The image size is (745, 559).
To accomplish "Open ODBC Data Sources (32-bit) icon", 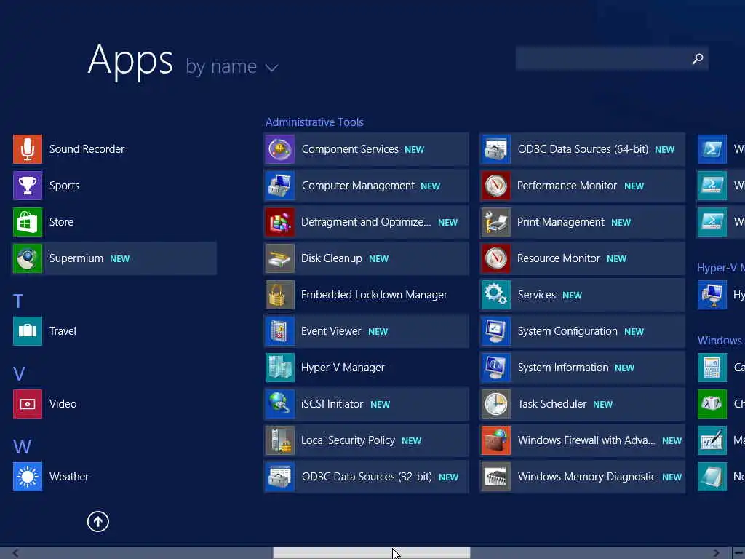I will coord(280,476).
